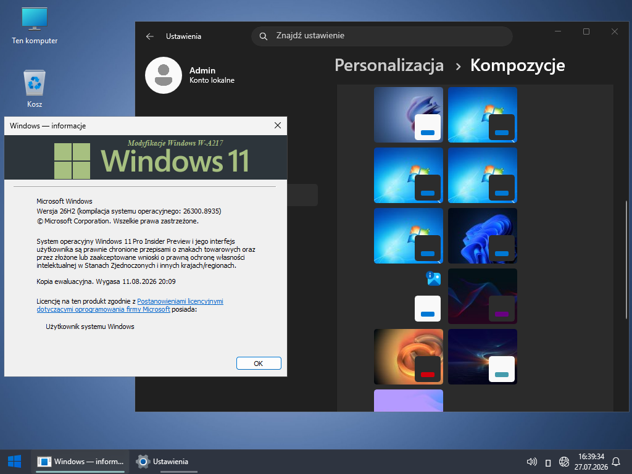Select the dark purple-red waves theme
The image size is (632, 474).
click(x=483, y=296)
